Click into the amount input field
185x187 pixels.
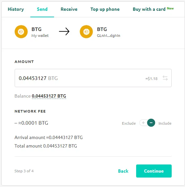click(x=93, y=78)
